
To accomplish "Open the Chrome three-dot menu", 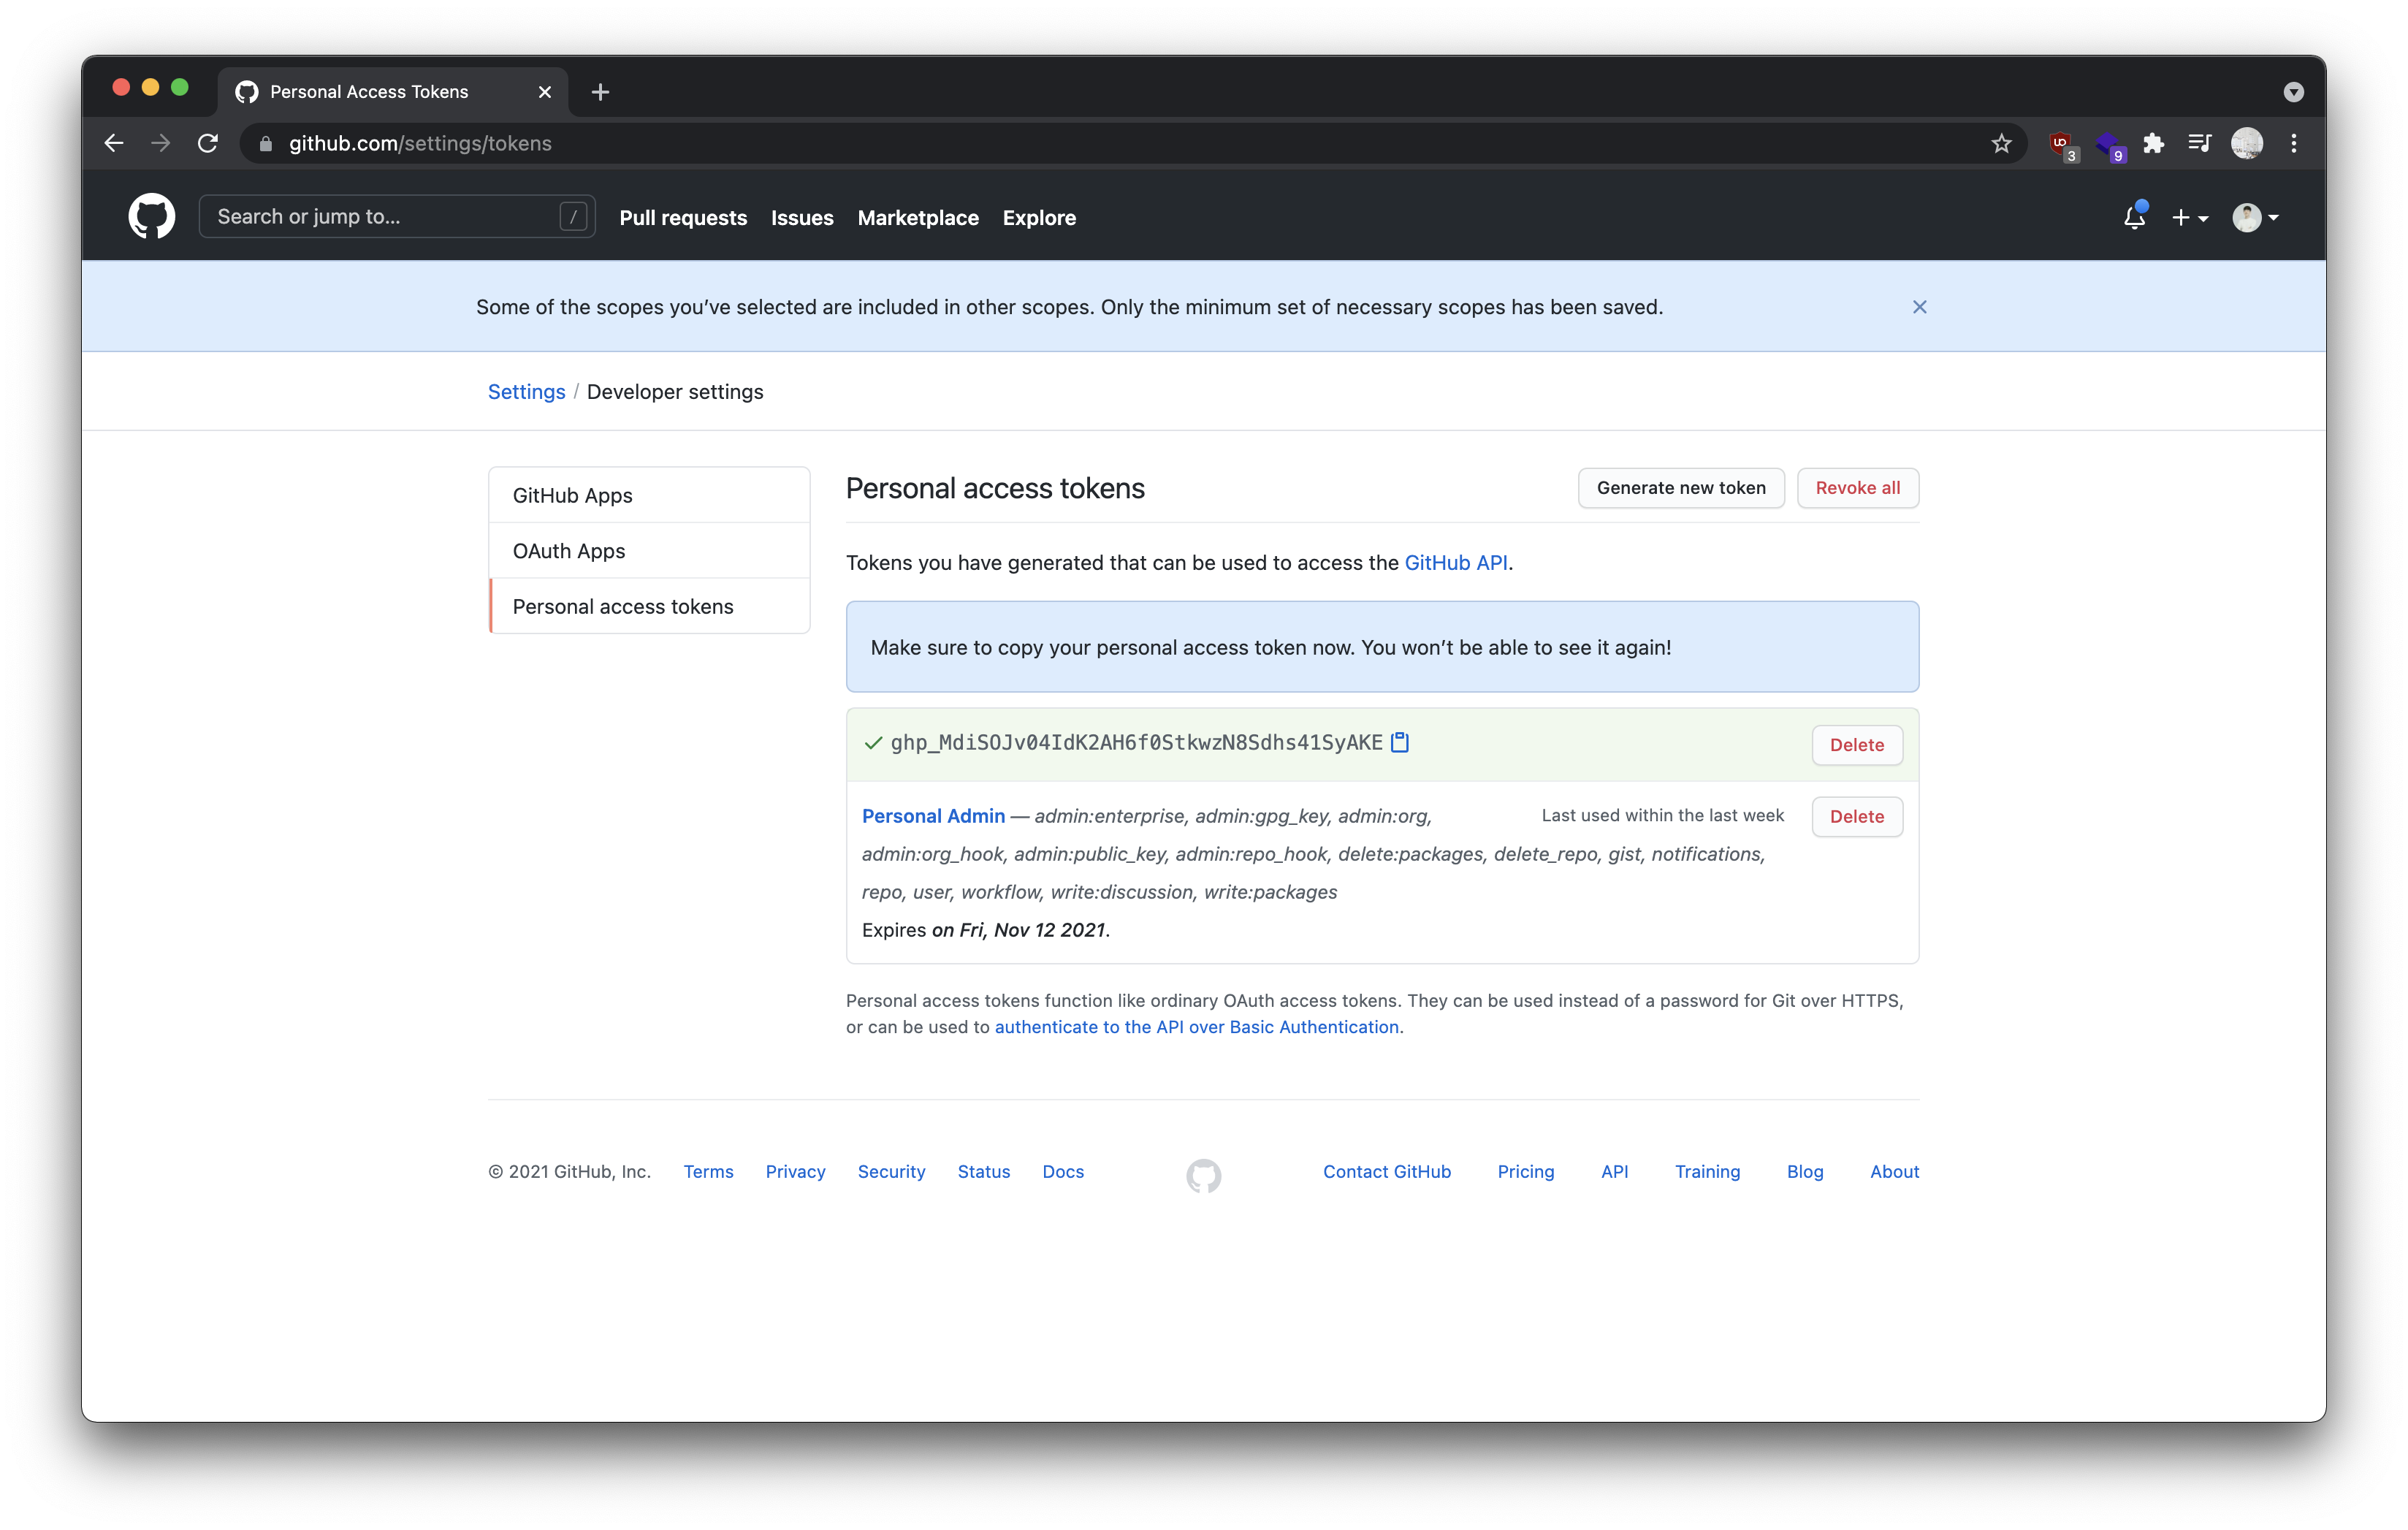I will tap(2294, 144).
